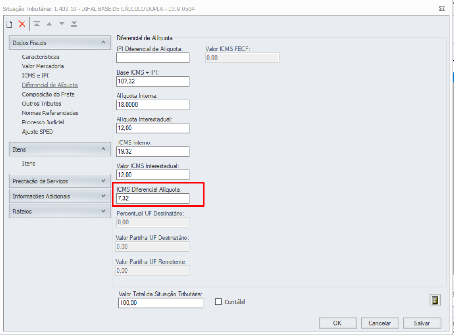Click the Base ICMS + IPI field

click(153, 81)
